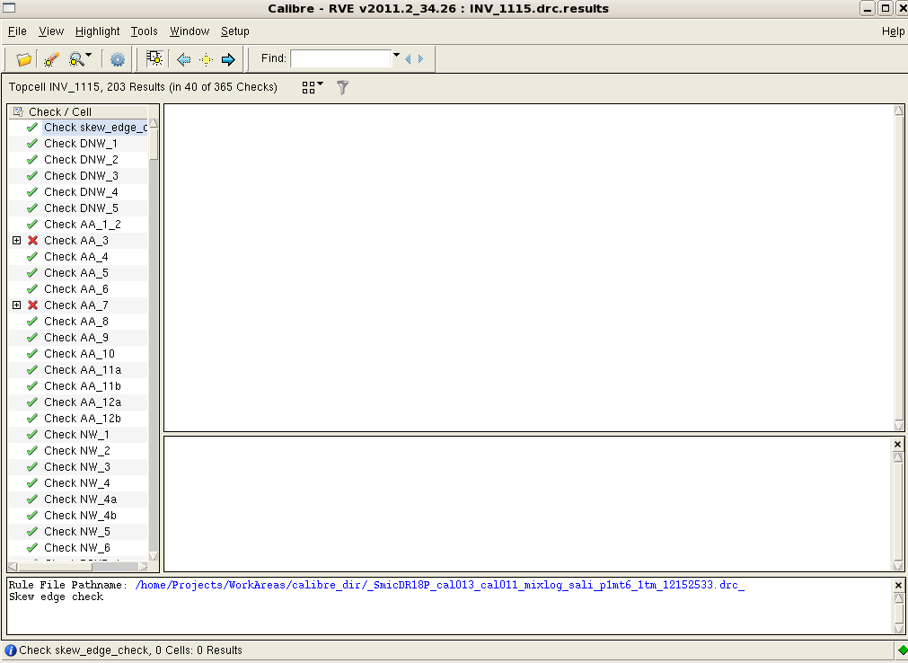This screenshot has height=663, width=908.
Task: Open dropdown arrow beside magnifier icon
Action: tap(89, 56)
